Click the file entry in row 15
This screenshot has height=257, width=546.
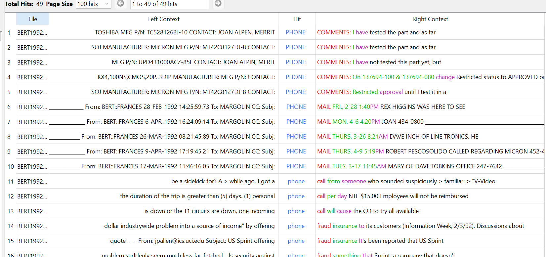32,241
